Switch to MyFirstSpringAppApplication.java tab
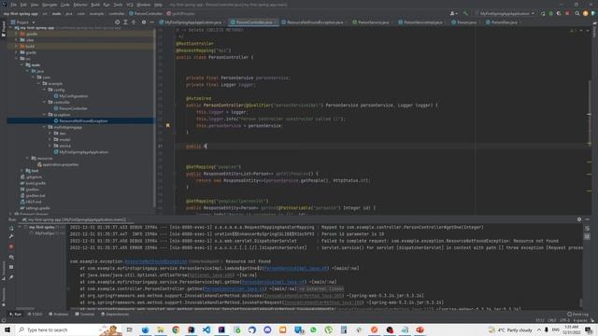The image size is (598, 336). (x=192, y=22)
